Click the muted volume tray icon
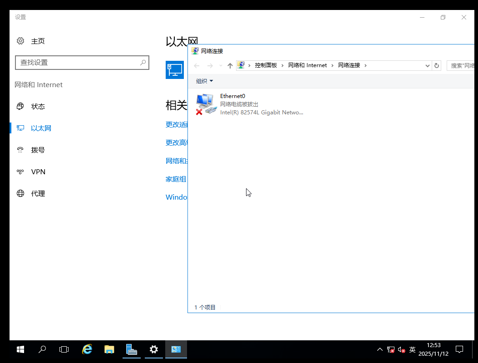Viewport: 478px width, 363px height. 401,349
